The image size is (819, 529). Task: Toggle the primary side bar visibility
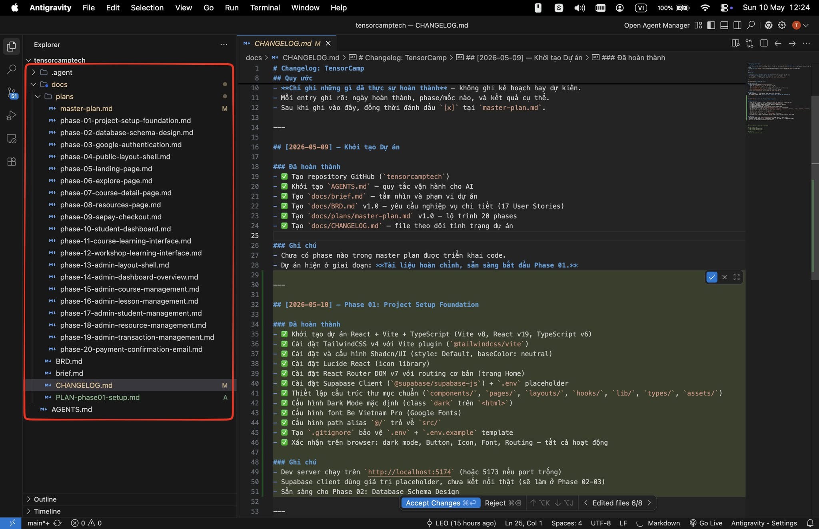click(711, 25)
